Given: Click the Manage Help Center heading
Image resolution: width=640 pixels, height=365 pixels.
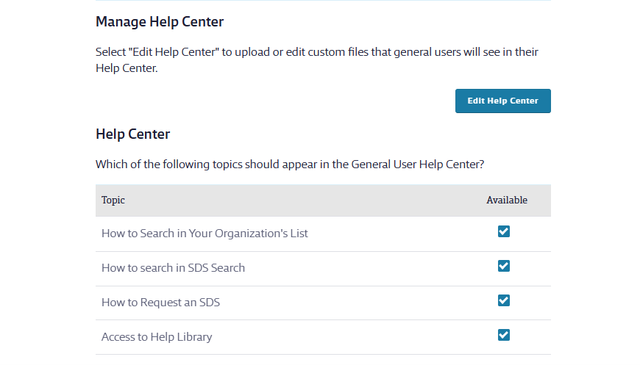Looking at the screenshot, I should tap(160, 22).
